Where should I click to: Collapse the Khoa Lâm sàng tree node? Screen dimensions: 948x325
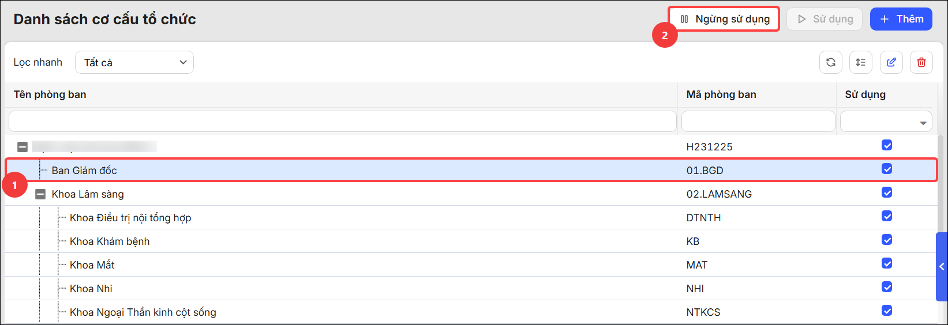coord(40,194)
